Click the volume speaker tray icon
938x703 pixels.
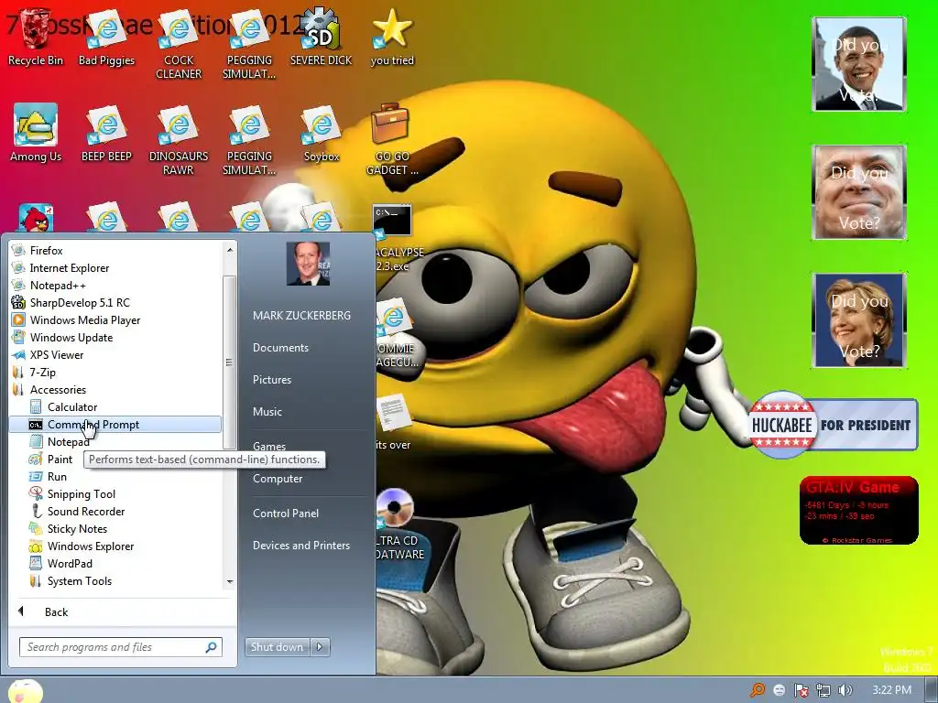coord(845,690)
